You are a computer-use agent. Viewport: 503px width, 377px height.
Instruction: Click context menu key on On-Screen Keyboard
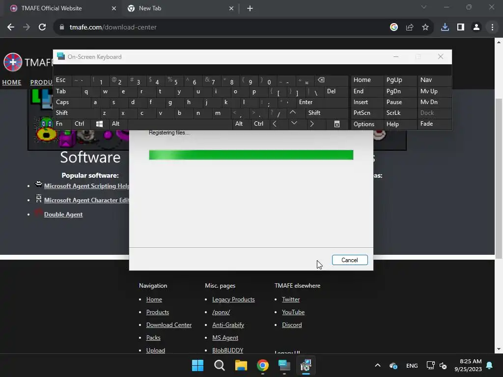[337, 124]
